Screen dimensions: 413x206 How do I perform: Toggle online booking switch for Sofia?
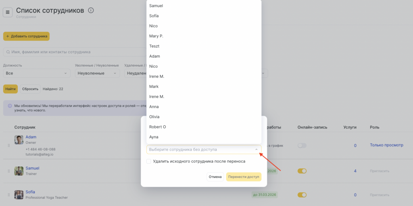click(x=302, y=195)
